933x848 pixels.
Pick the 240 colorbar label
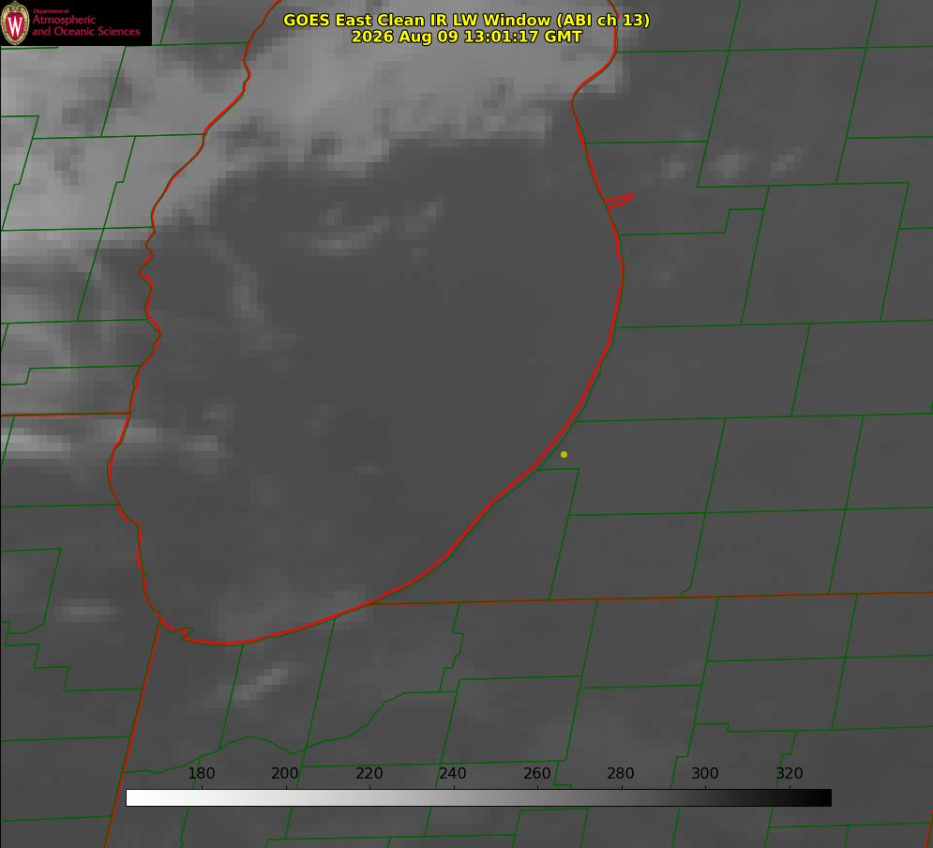[453, 773]
